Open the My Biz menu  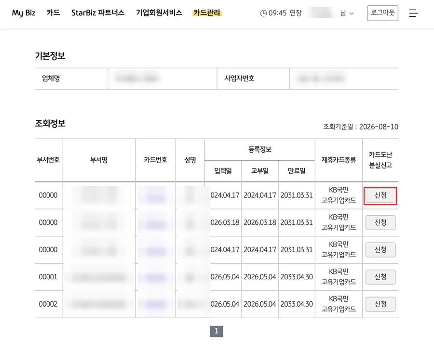24,13
